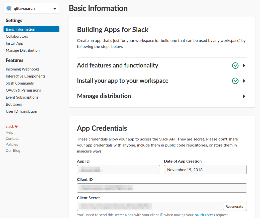
Task: Click the red heart next to Slack
Action: pyautogui.click(x=16, y=127)
